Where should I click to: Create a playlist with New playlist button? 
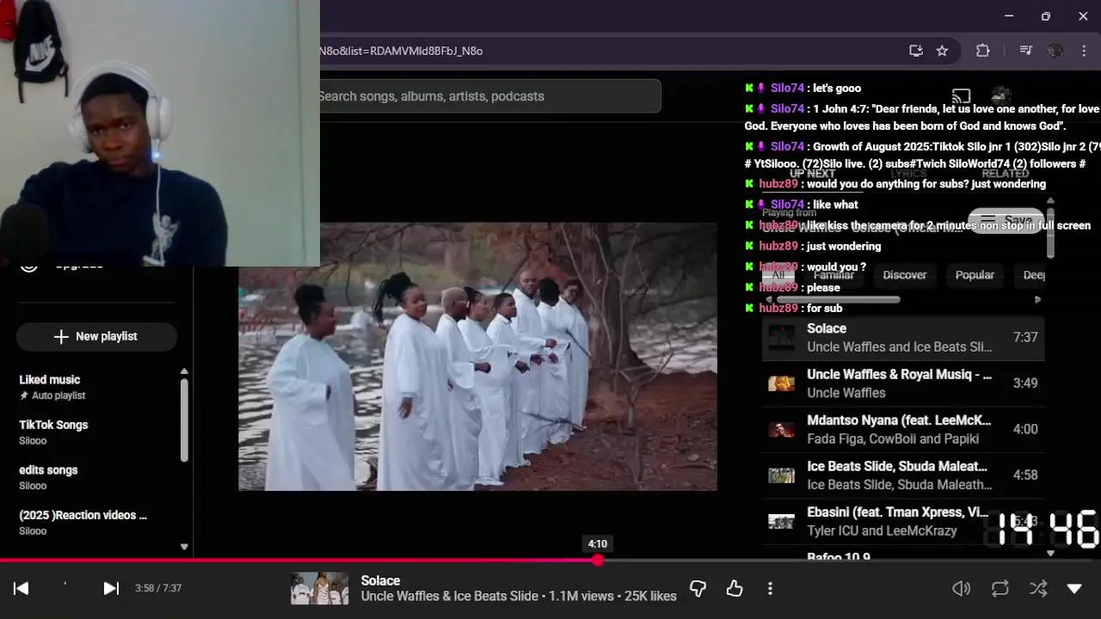[x=96, y=336]
